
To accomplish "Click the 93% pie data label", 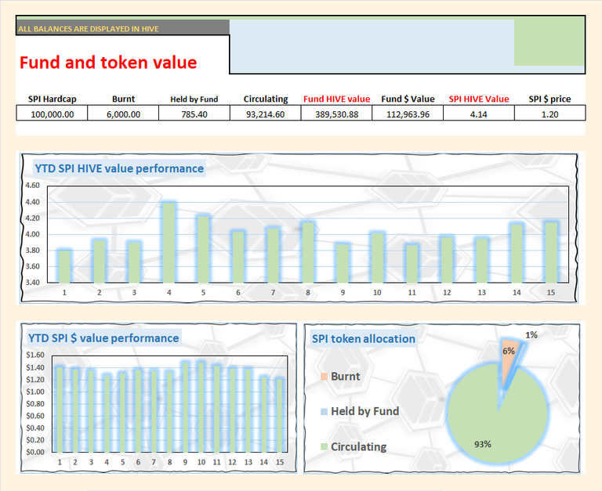I will [x=483, y=444].
